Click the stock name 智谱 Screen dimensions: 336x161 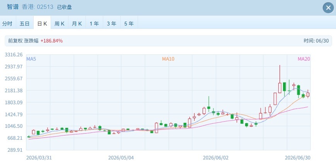point(13,7)
